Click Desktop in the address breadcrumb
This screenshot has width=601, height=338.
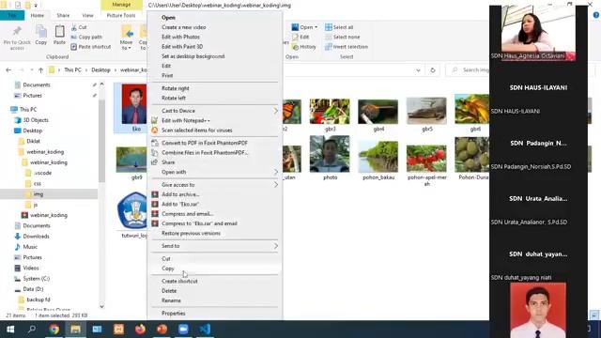pyautogui.click(x=100, y=70)
